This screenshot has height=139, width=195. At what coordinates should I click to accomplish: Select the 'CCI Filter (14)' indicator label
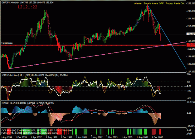coord(9,130)
